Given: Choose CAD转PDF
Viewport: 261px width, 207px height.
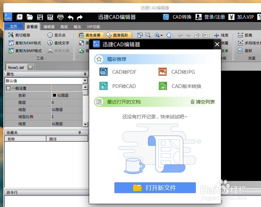Looking at the screenshot, I should tap(118, 72).
